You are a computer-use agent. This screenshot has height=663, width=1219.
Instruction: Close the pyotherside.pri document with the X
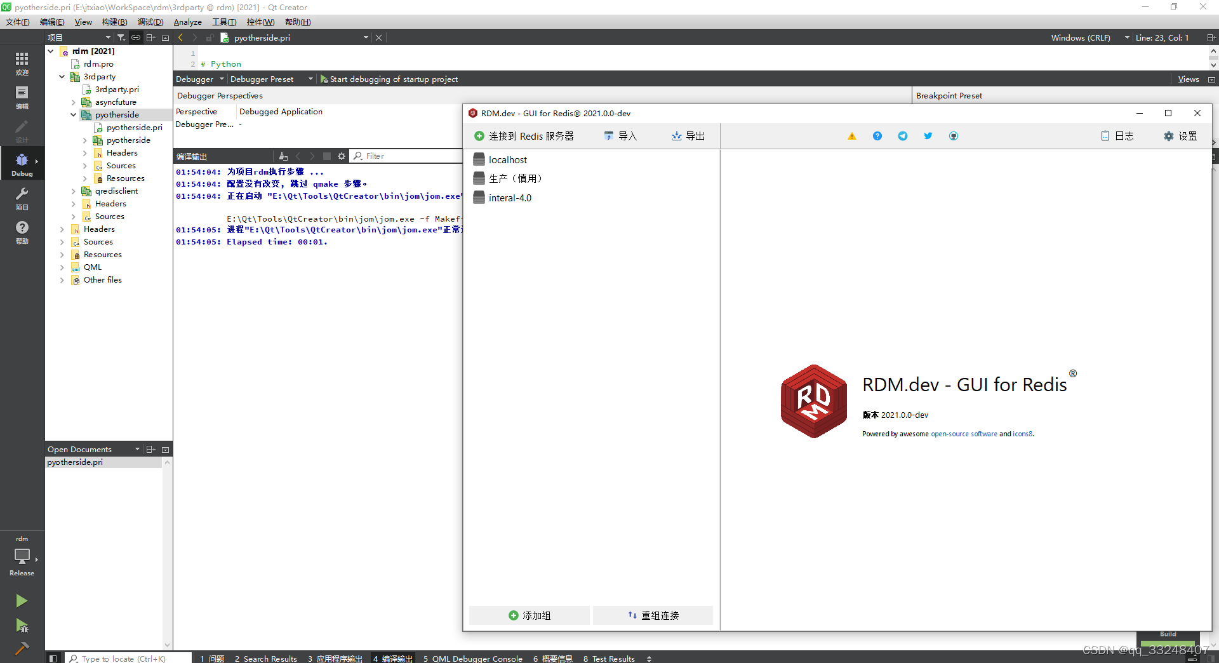tap(379, 37)
